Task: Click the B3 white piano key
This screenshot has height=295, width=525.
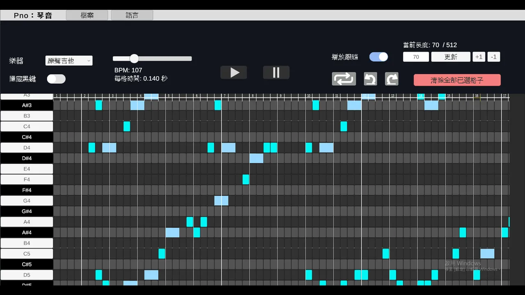Action: point(27,116)
